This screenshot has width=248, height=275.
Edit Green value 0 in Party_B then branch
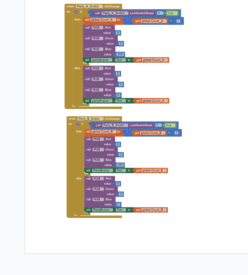121,155
